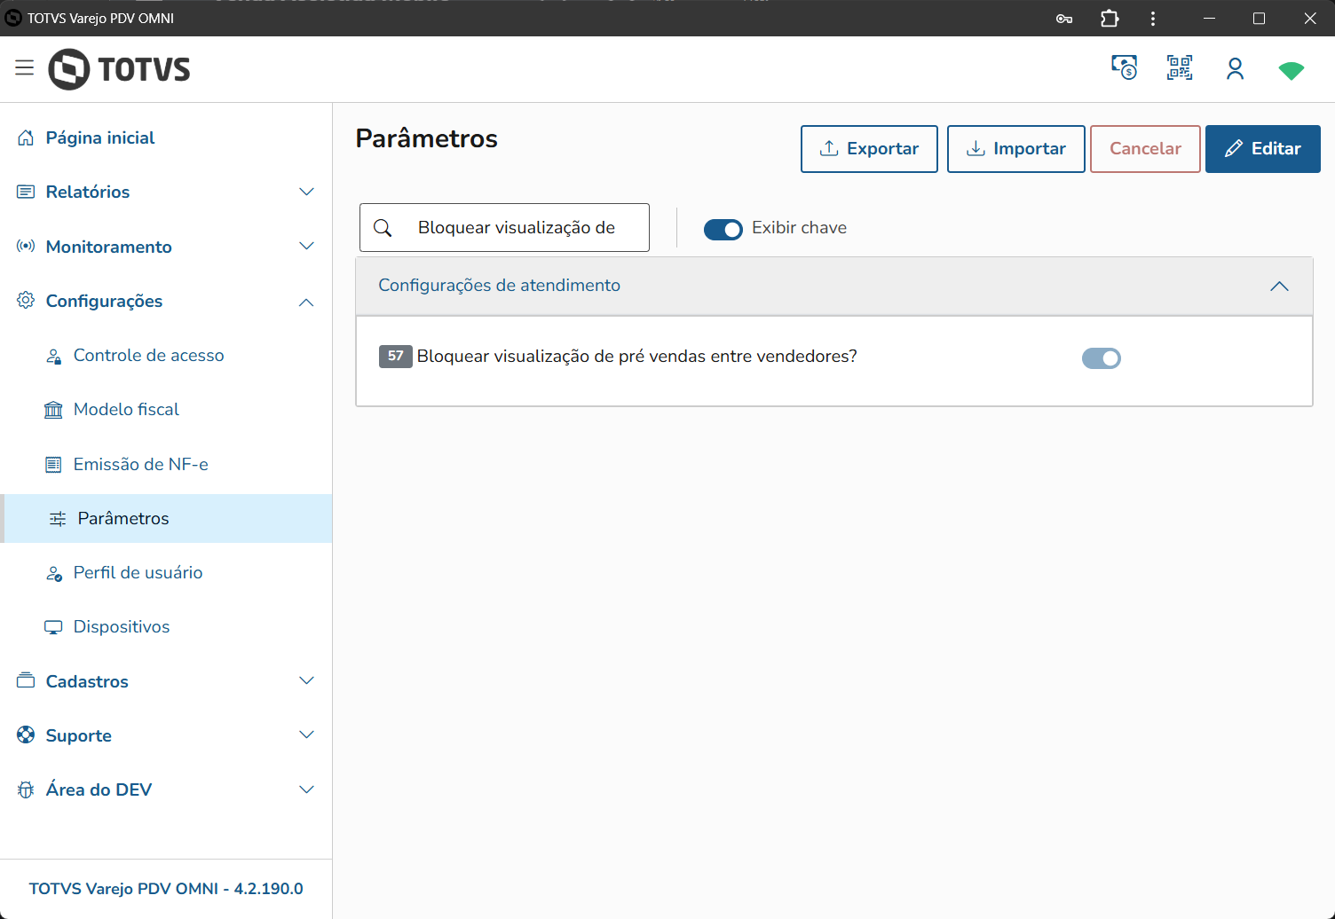Focus the parameter search field
Screen dimensions: 1335x919
click(x=504, y=228)
